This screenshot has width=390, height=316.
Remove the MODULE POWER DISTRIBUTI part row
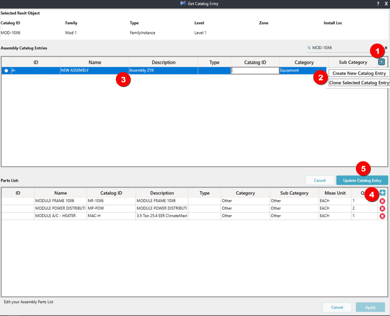pyautogui.click(x=382, y=209)
